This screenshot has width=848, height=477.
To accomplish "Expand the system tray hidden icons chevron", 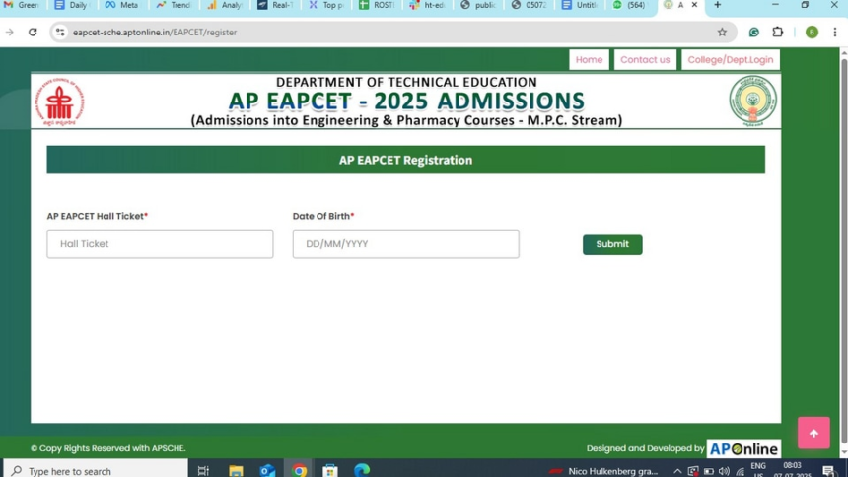I will 677,471.
